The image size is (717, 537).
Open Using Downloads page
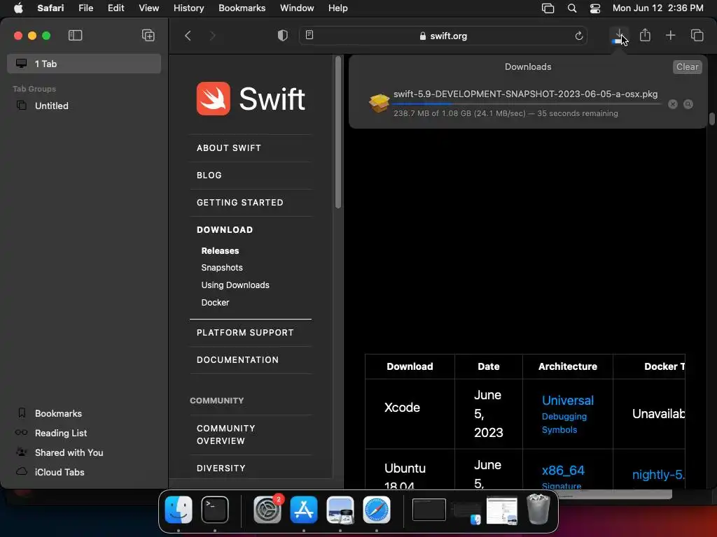[235, 285]
